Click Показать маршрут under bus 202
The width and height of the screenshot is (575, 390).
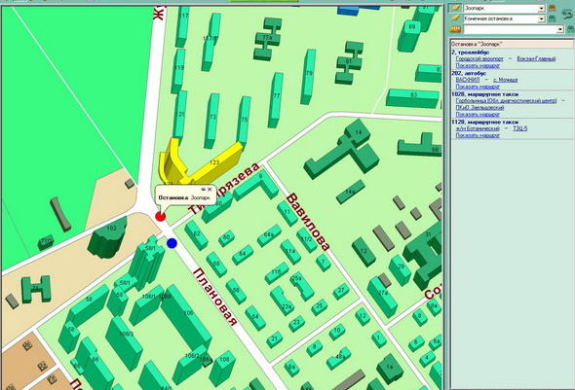(478, 87)
